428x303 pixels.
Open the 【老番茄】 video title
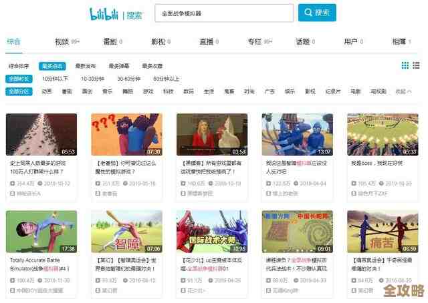126,168
